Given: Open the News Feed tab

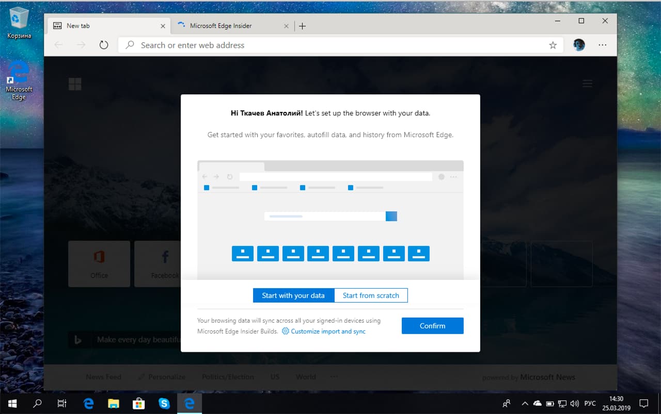Looking at the screenshot, I should (103, 377).
